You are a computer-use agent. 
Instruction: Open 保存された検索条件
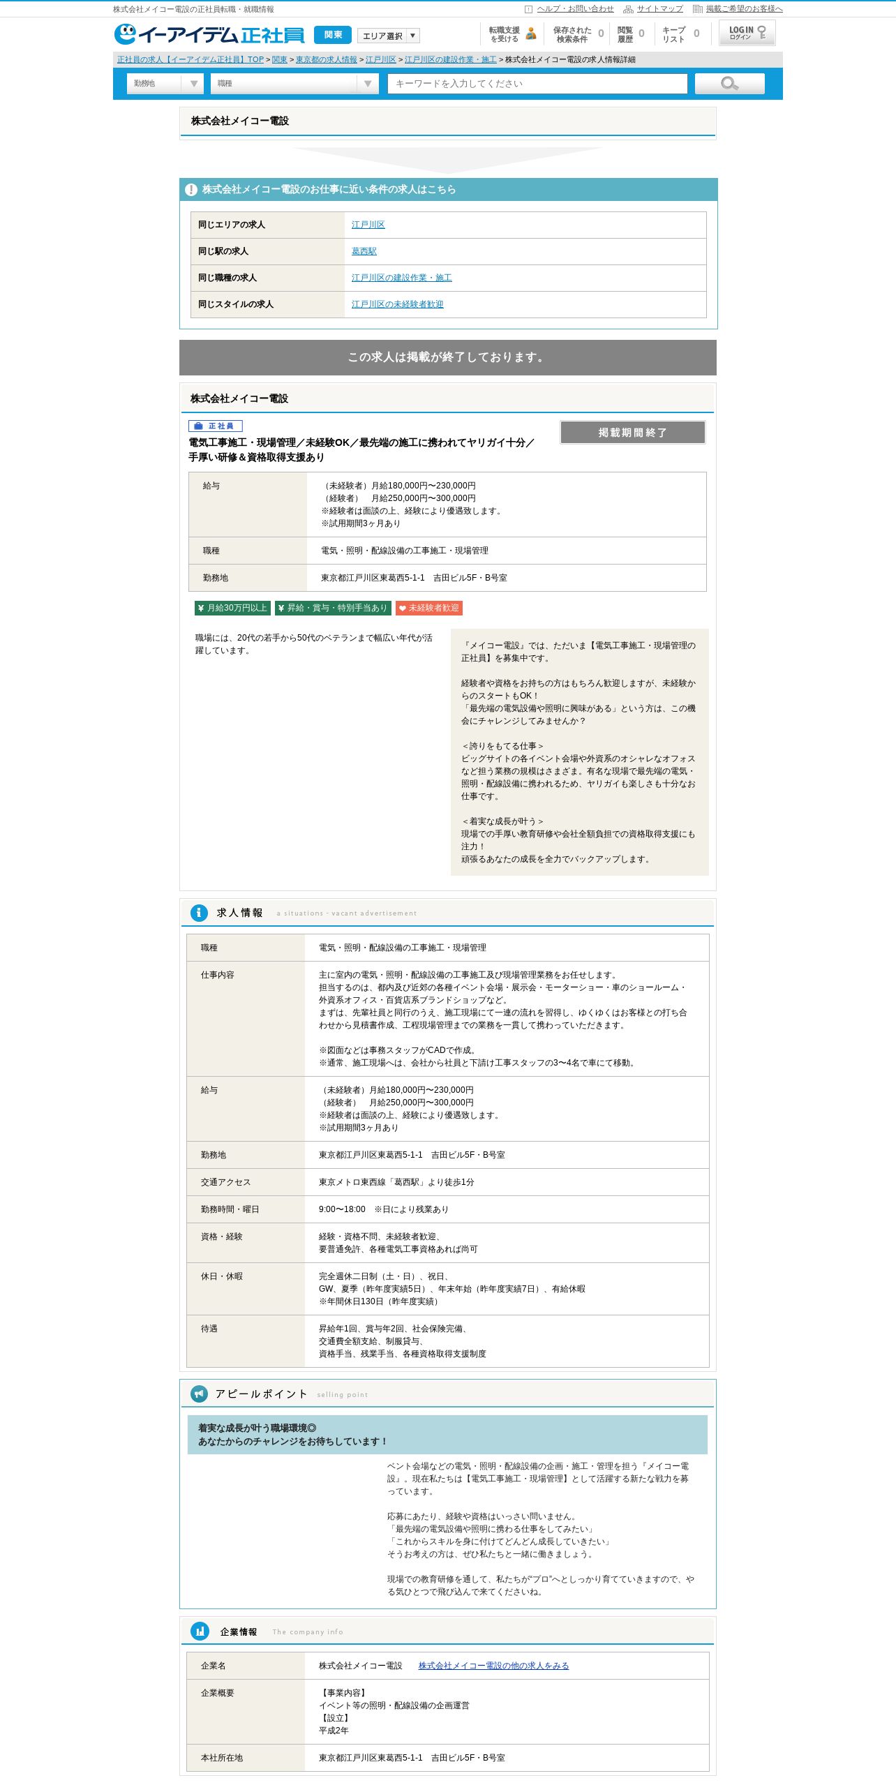click(x=578, y=34)
